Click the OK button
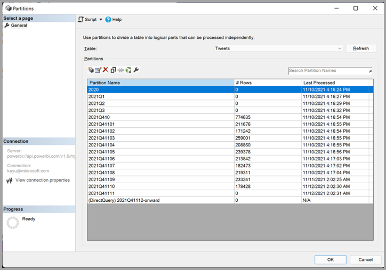The height and width of the screenshot is (270, 386). tap(330, 259)
